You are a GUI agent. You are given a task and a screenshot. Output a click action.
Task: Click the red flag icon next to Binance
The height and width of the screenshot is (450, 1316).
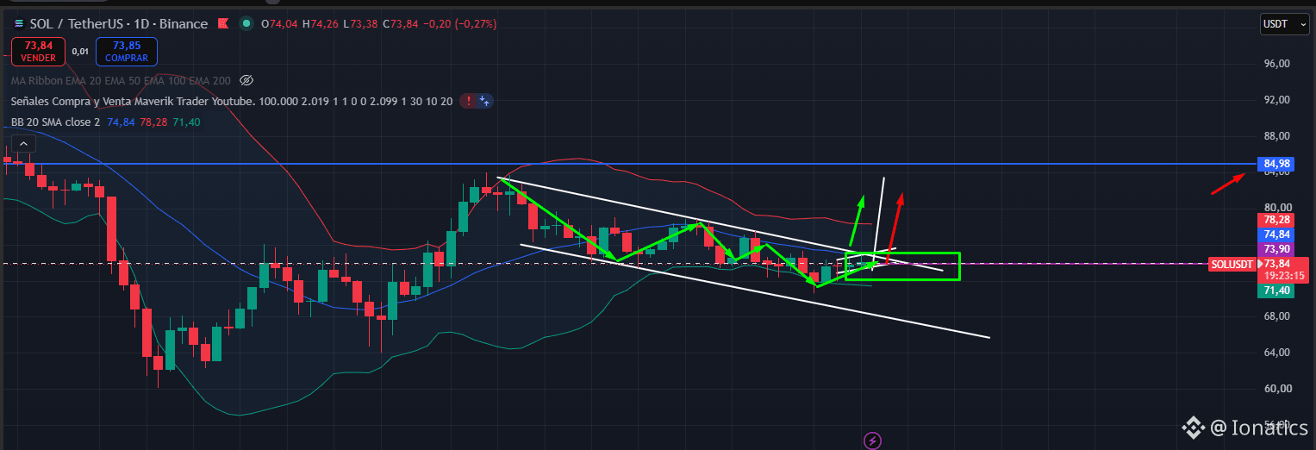(x=224, y=24)
